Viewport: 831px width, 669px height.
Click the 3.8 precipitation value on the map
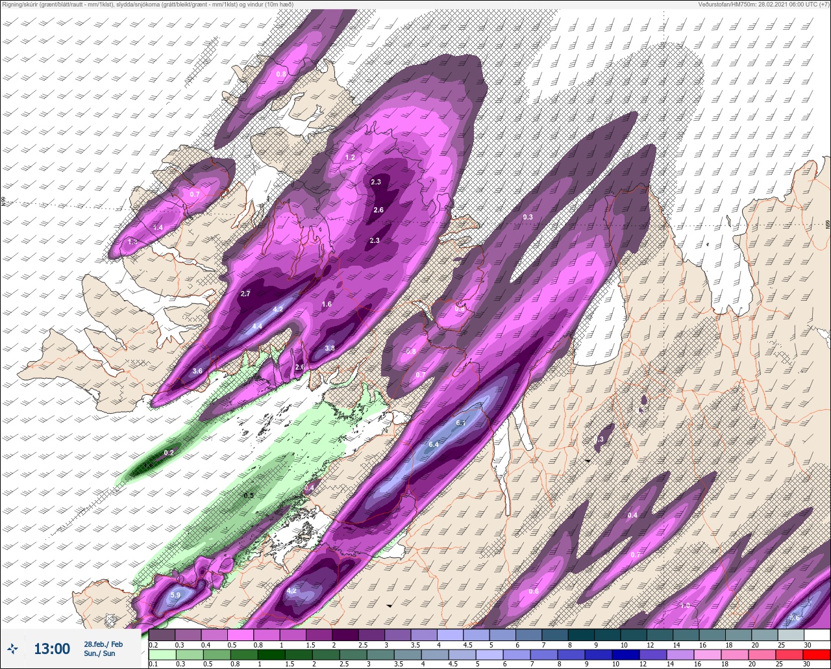click(330, 348)
